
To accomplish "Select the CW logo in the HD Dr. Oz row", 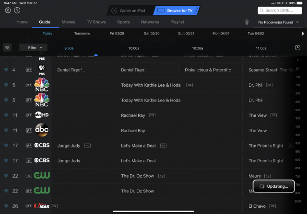I will pyautogui.click(x=42, y=175).
